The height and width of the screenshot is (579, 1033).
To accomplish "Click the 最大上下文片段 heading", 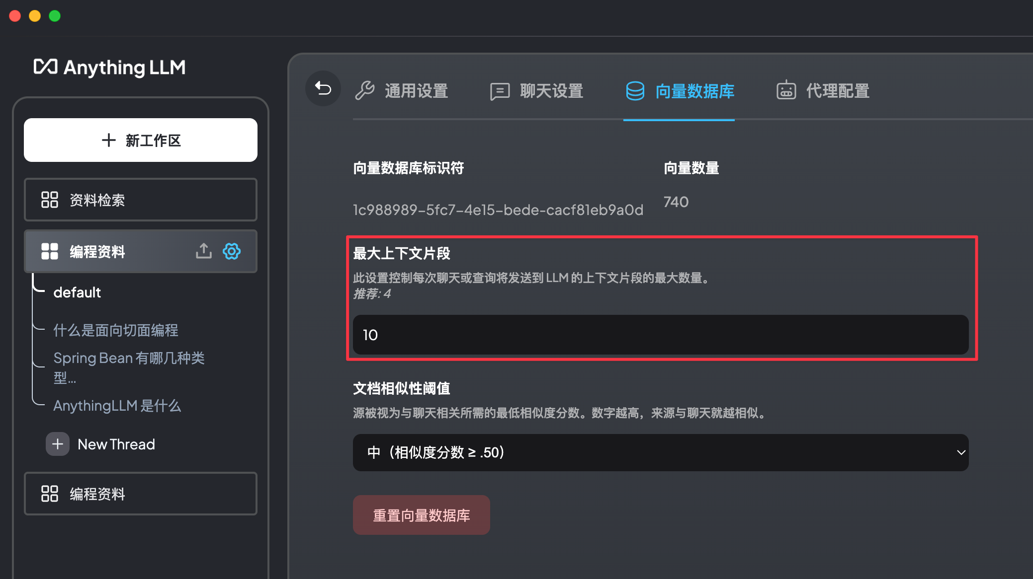I will (402, 254).
